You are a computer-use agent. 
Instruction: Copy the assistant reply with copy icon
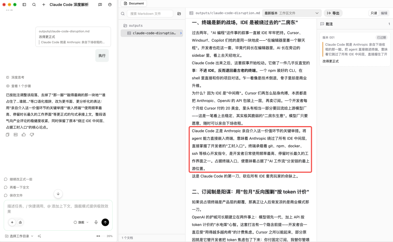[x=8, y=135]
